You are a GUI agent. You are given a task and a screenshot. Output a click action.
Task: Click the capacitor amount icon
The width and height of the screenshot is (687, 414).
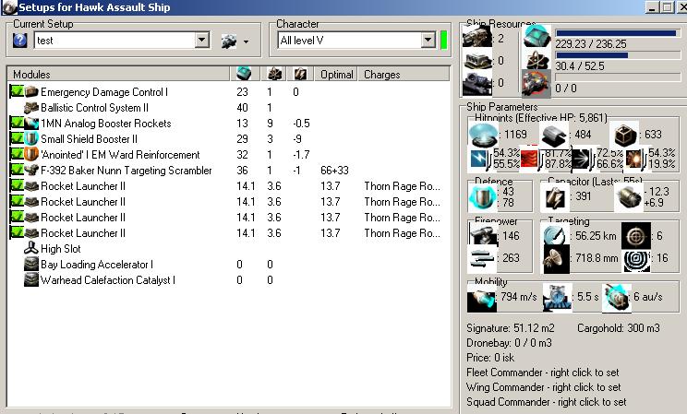[554, 197]
